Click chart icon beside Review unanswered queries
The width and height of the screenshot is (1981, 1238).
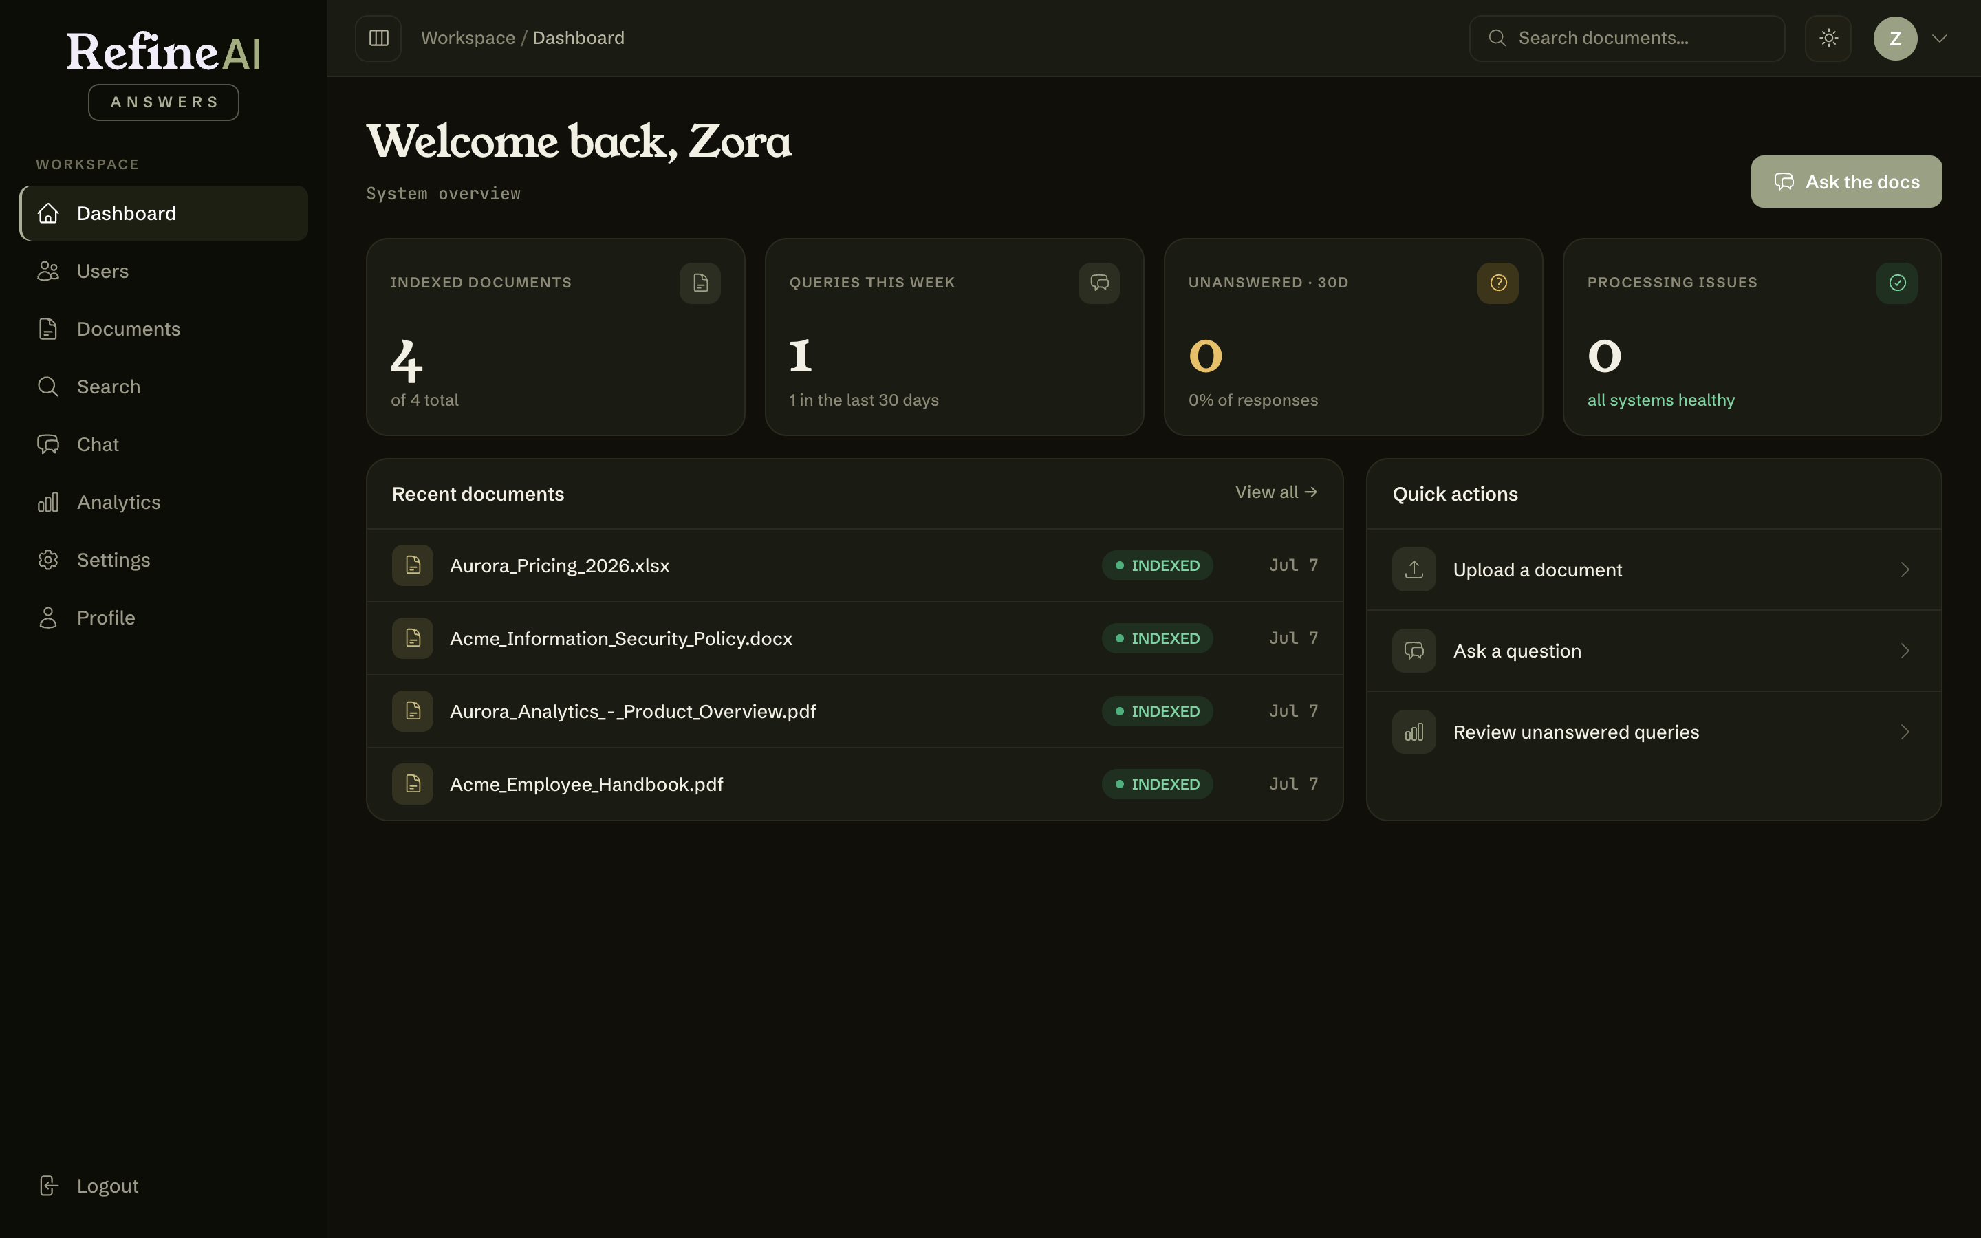(x=1414, y=732)
